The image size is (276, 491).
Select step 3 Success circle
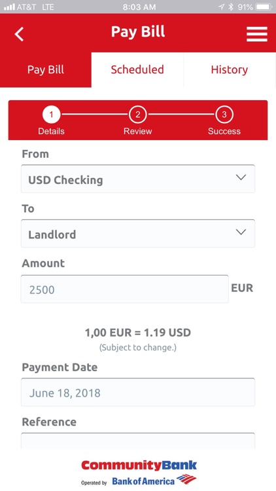coord(224,115)
